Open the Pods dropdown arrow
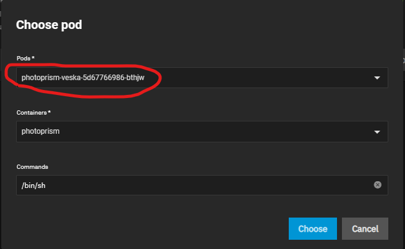The width and height of the screenshot is (405, 249). pos(377,78)
